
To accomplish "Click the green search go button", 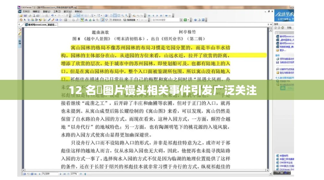I will tap(185, 20).
